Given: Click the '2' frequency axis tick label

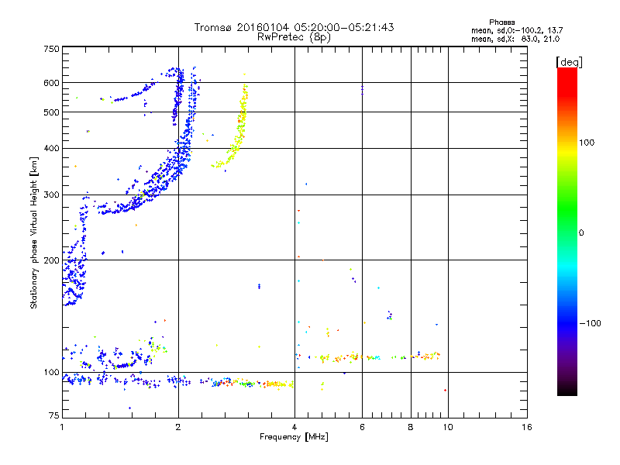Looking at the screenshot, I should pos(178,427).
